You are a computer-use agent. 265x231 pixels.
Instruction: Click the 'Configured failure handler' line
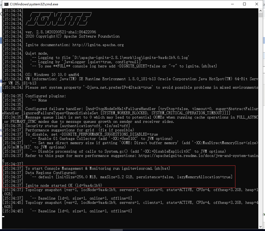[x=130, y=111]
